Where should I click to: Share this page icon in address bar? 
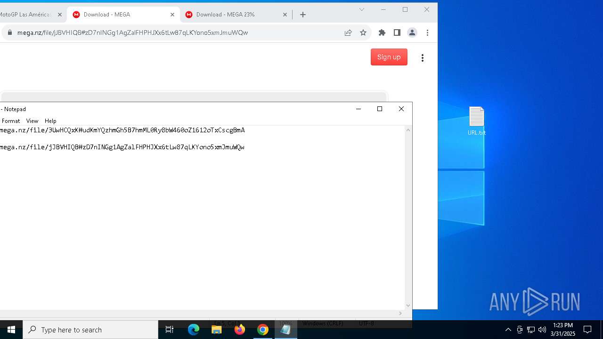[x=348, y=32]
